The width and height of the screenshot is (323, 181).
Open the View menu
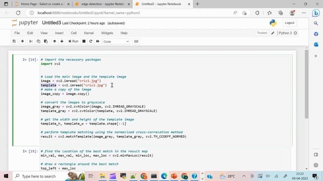tap(44, 33)
